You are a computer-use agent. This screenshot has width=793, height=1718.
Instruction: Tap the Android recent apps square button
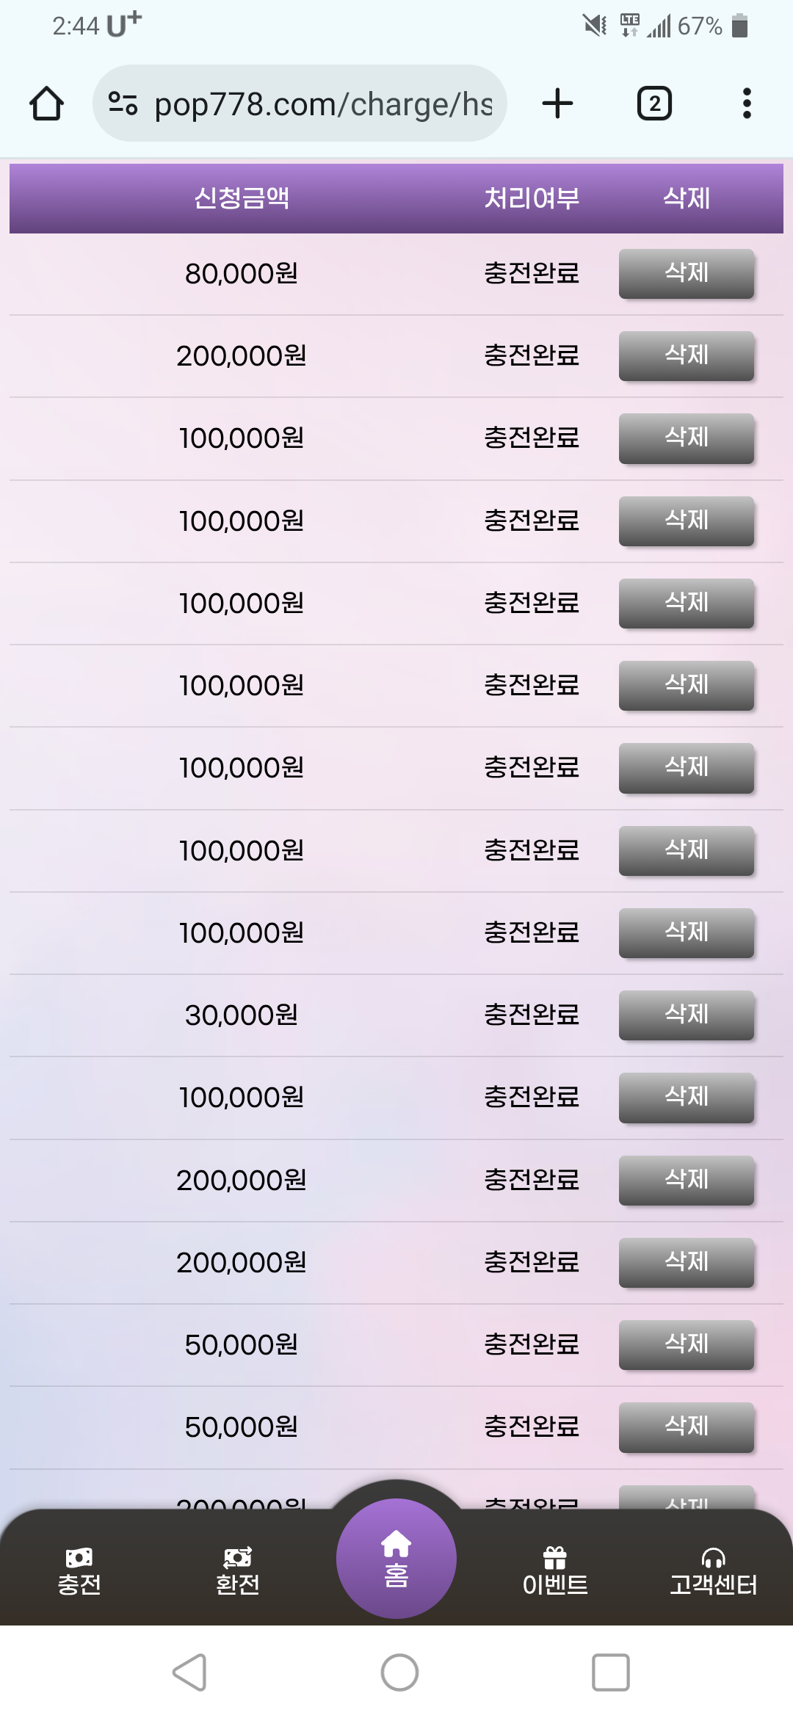coord(611,1672)
